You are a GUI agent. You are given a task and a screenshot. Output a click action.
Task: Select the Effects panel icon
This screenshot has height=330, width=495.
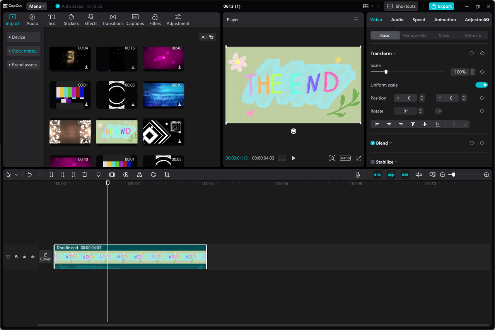90,19
